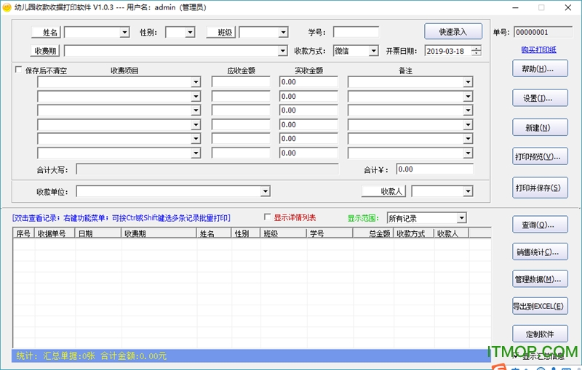Open the 购买打印纸 link

[x=539, y=49]
